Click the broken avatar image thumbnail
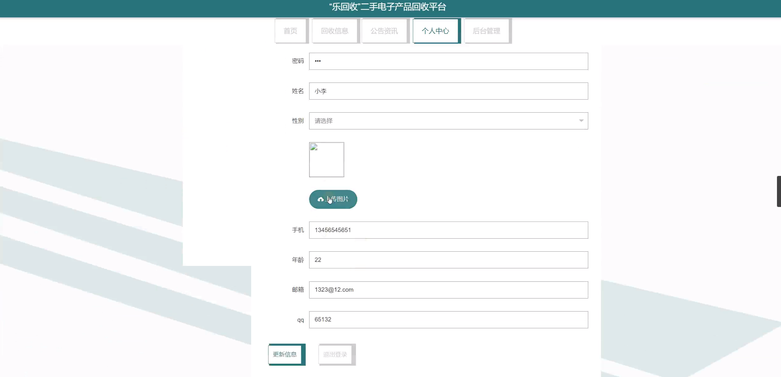Viewport: 781px width, 377px height. click(326, 159)
